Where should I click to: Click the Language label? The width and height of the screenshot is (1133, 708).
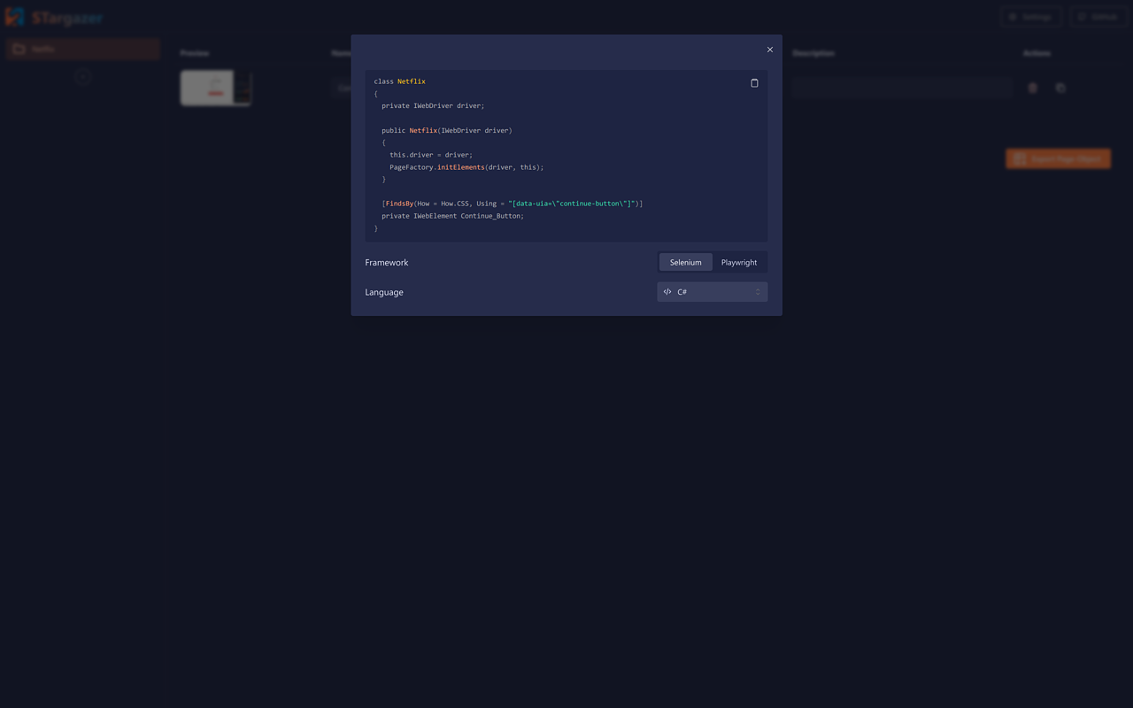[384, 292]
